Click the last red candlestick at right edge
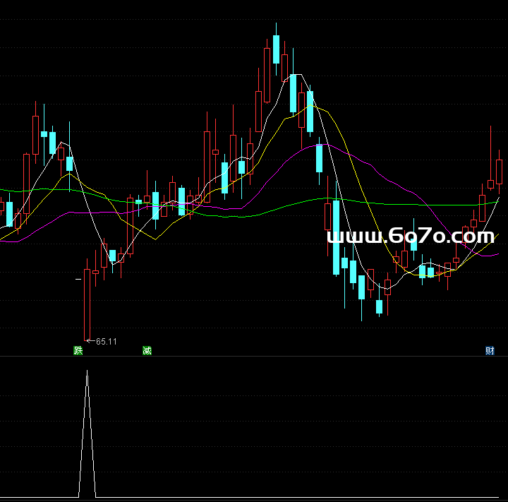 pos(500,171)
